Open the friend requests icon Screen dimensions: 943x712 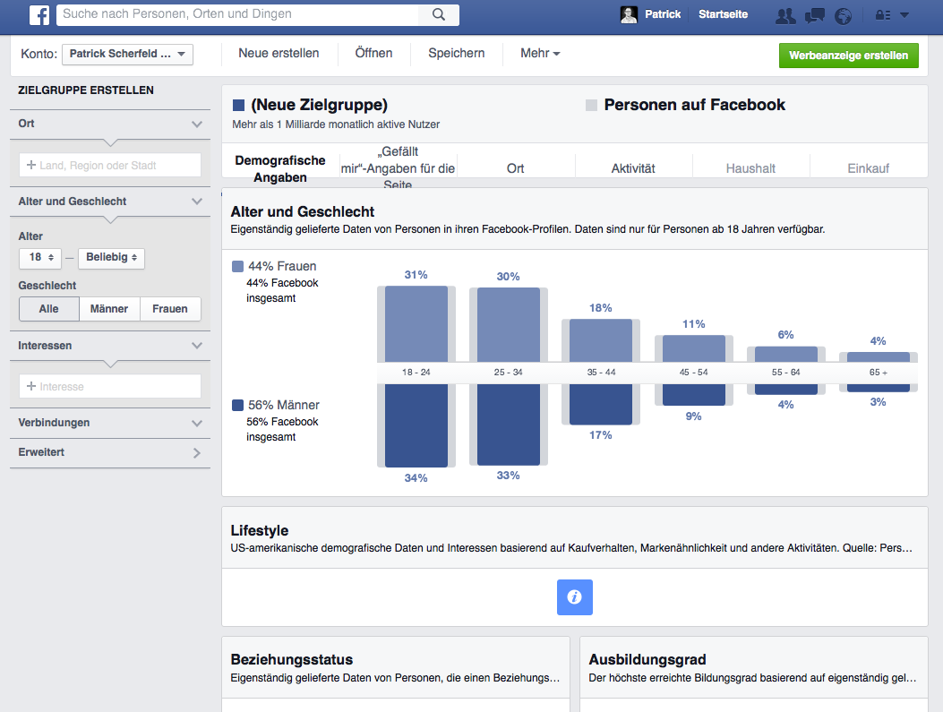pyautogui.click(x=785, y=15)
